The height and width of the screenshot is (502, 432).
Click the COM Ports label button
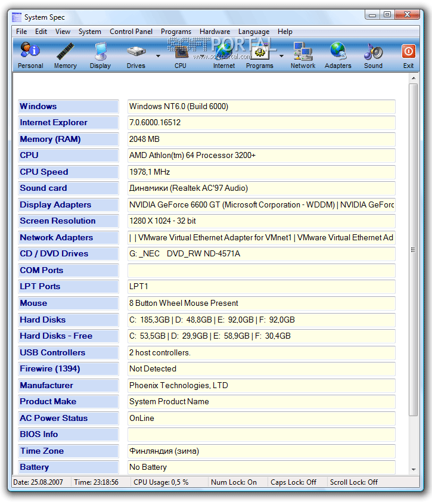[69, 271]
